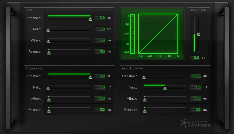234x134 pixels.
Task: Click the Gate/Expander Release label
Action: [130, 110]
